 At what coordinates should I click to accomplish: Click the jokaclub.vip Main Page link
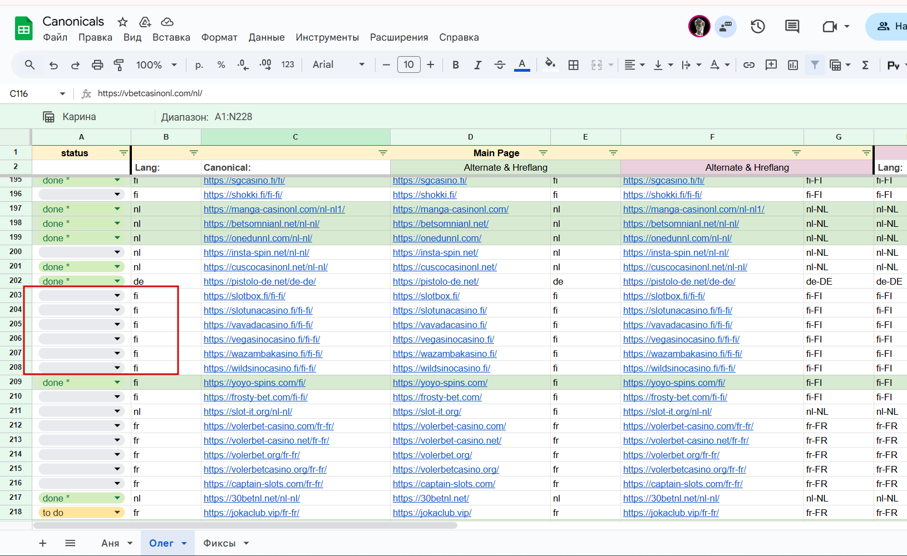point(432,513)
